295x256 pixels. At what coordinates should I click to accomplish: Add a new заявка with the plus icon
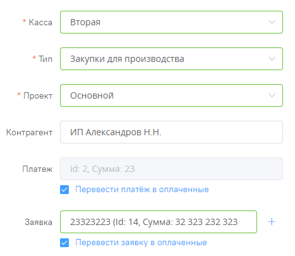[272, 222]
